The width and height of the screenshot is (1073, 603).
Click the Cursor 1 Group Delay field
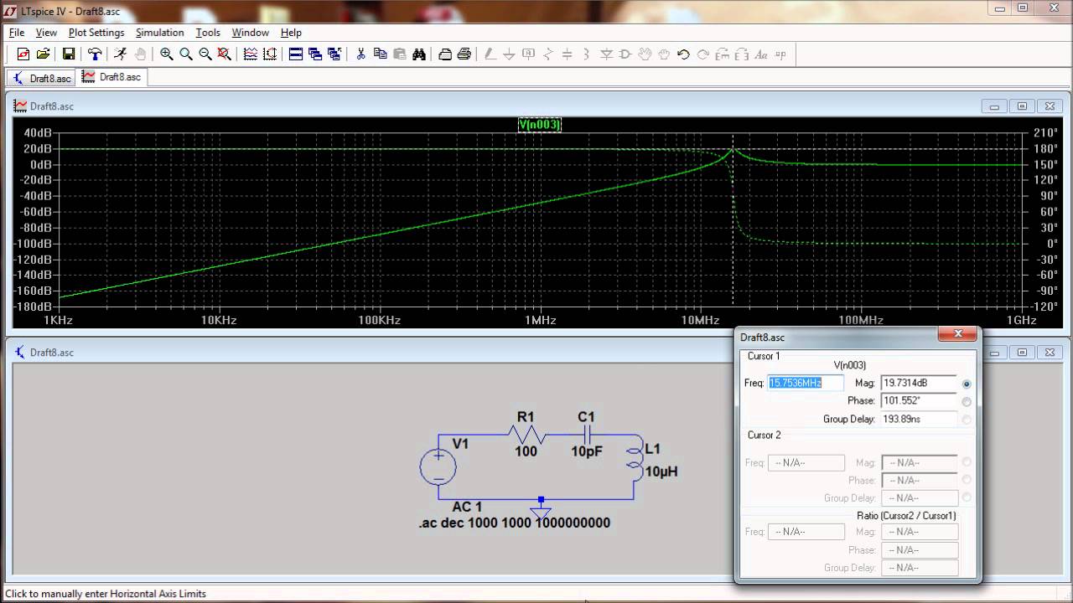pos(919,419)
